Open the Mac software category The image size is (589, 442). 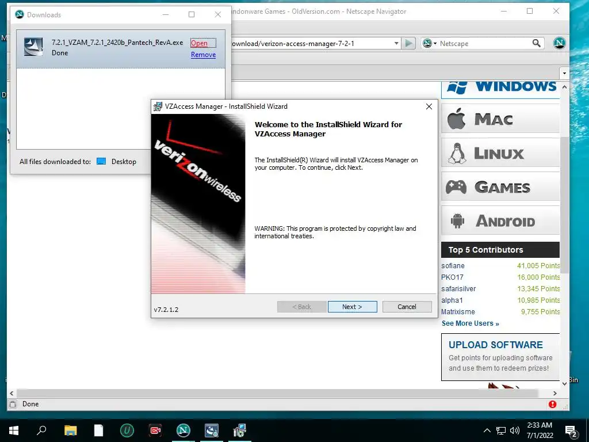click(x=500, y=119)
